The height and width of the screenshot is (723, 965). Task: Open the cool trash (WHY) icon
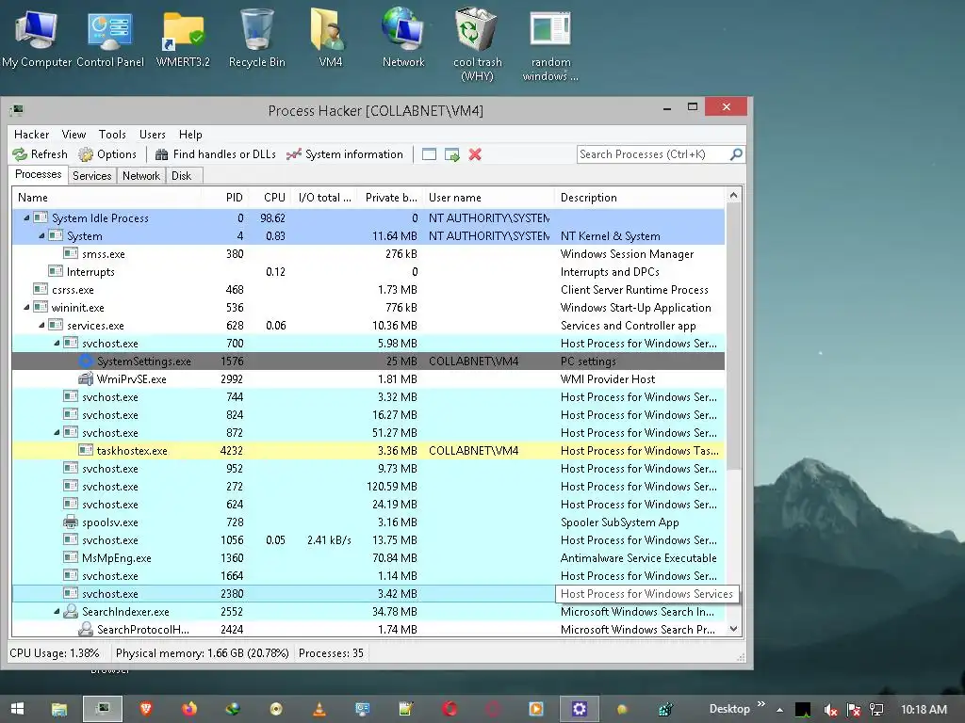tap(478, 44)
